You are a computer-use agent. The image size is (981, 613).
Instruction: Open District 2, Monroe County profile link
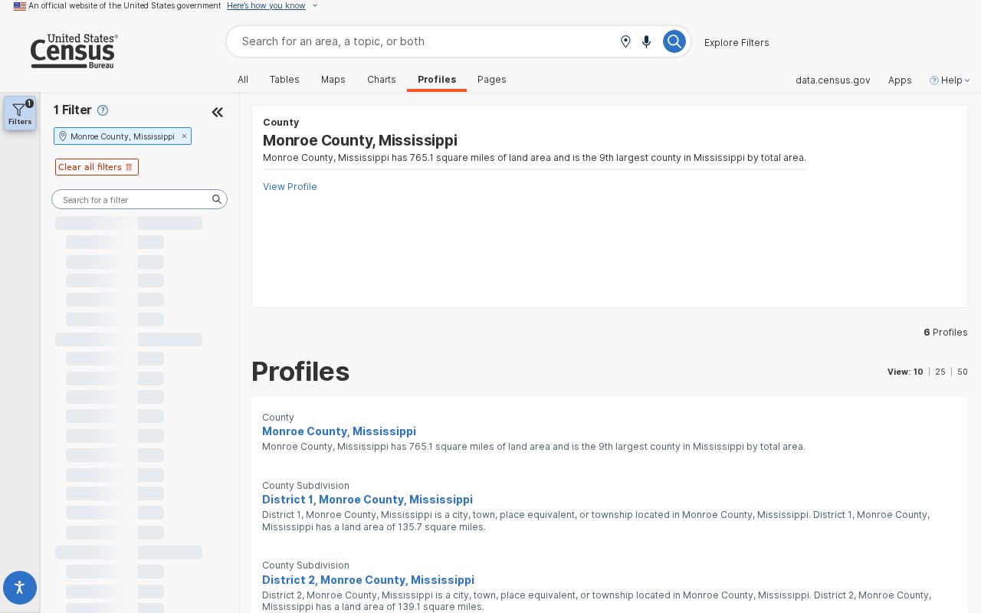pos(368,580)
